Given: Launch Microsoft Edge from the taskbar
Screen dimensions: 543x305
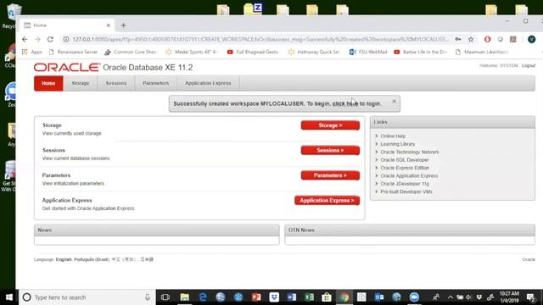Looking at the screenshot, I should click(x=203, y=297).
